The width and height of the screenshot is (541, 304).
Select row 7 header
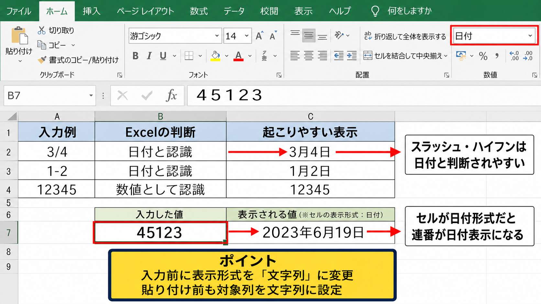pos(9,233)
